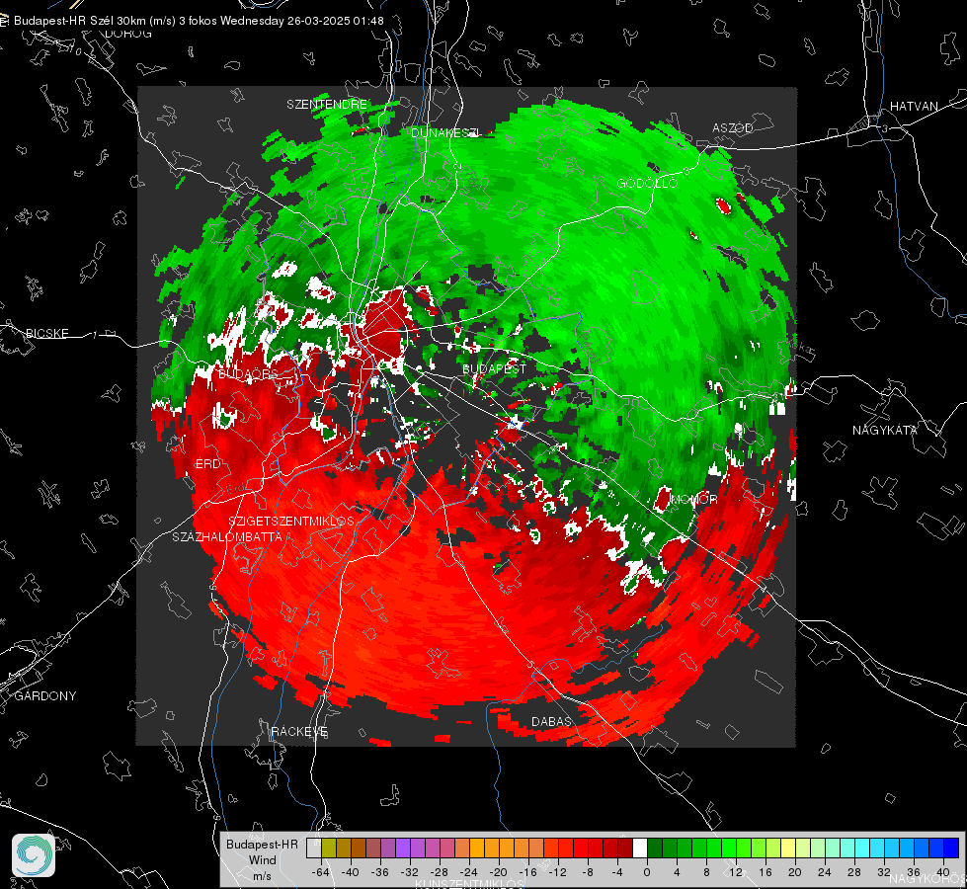The width and height of the screenshot is (967, 889).
Task: Select the GÁRDONY town label
Action: [x=45, y=696]
